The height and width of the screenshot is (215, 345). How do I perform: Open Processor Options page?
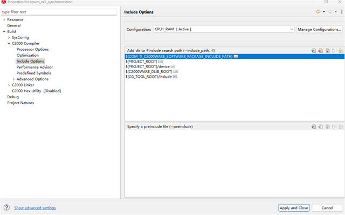coord(32,49)
